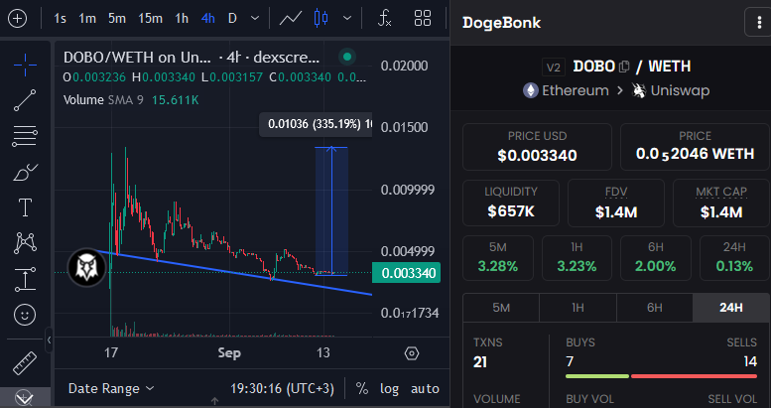Add a symbol with the plus icon
771x408 pixels.
pyautogui.click(x=18, y=19)
